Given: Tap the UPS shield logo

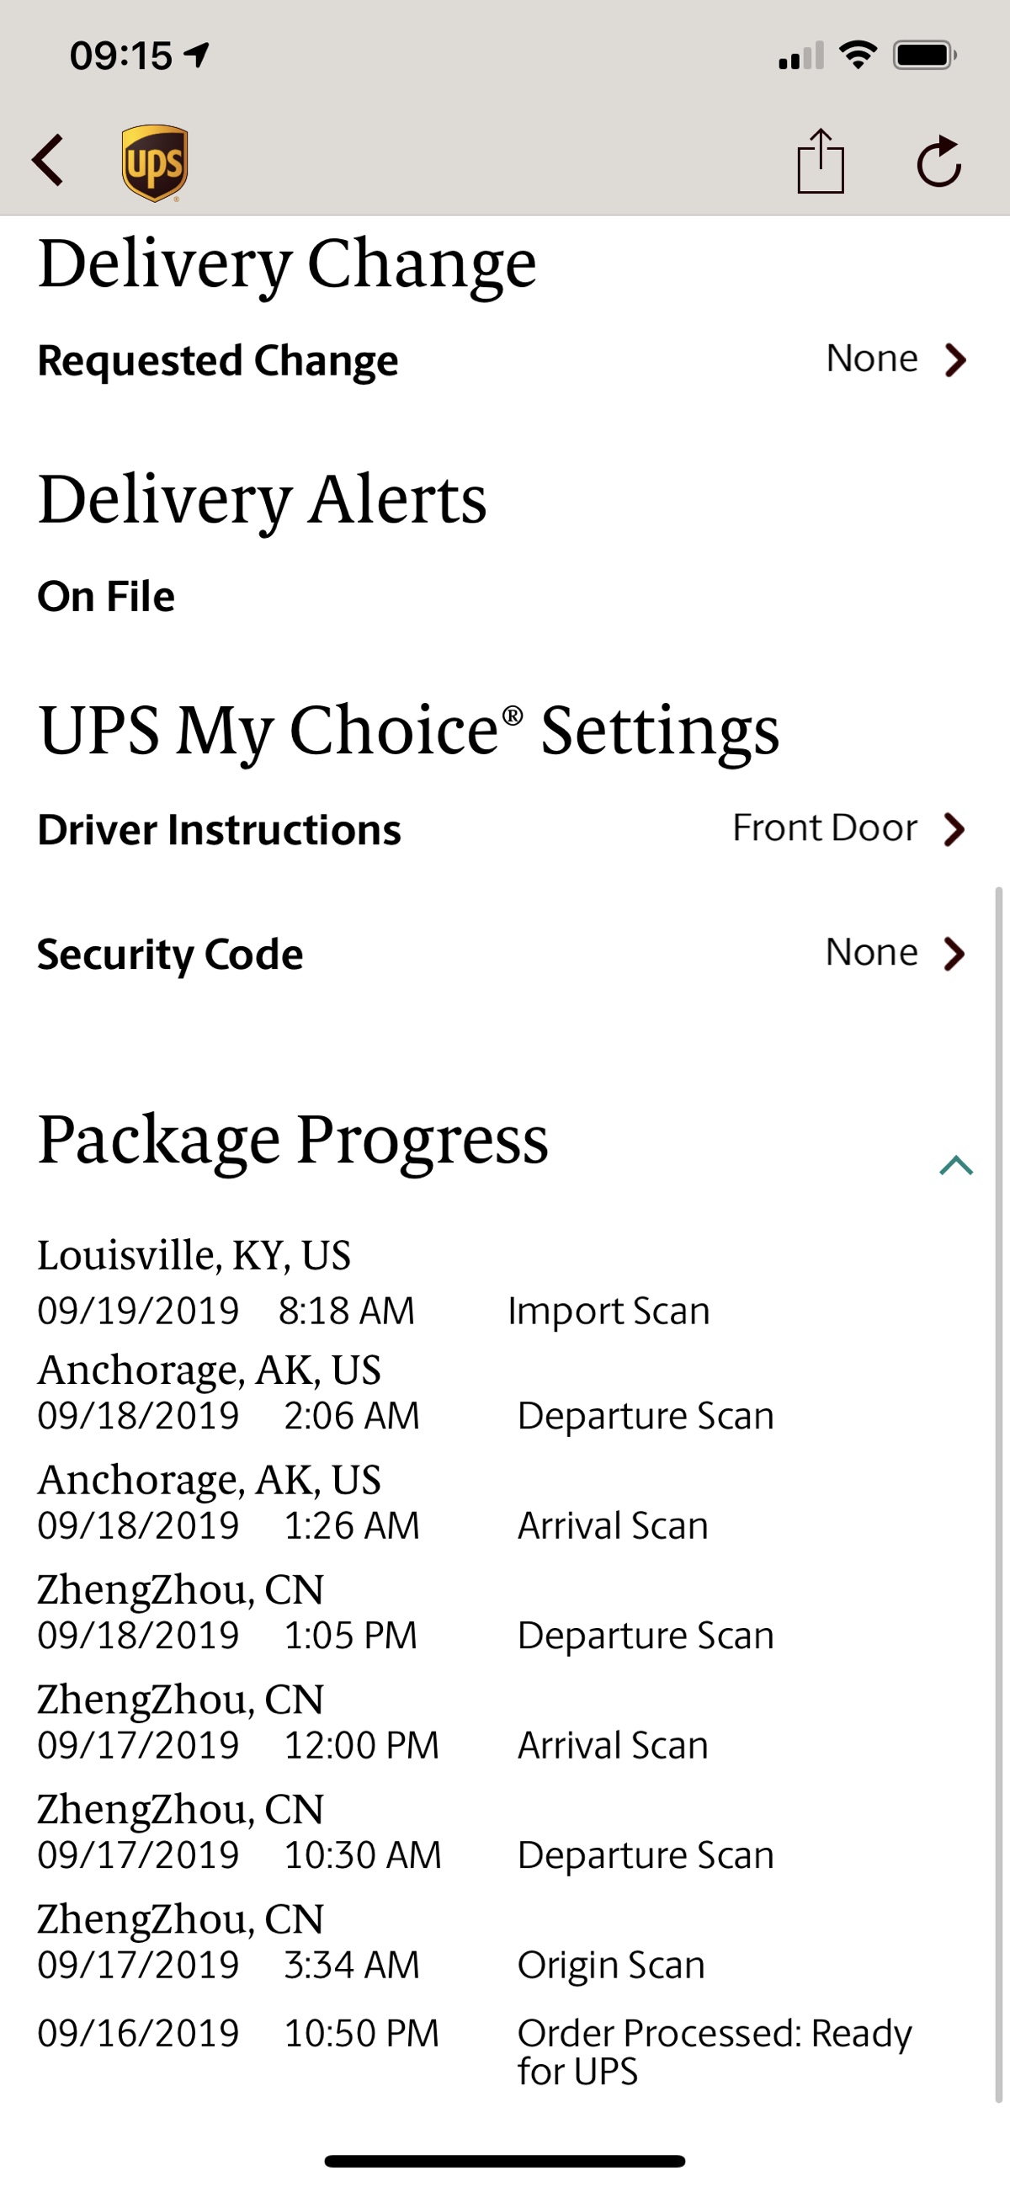Looking at the screenshot, I should 155,162.
